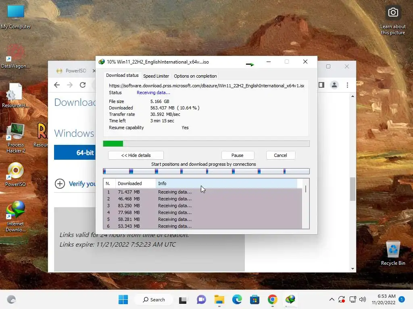This screenshot has height=309, width=413.
Task: Click the connections progress segment bar
Action: tap(206, 171)
